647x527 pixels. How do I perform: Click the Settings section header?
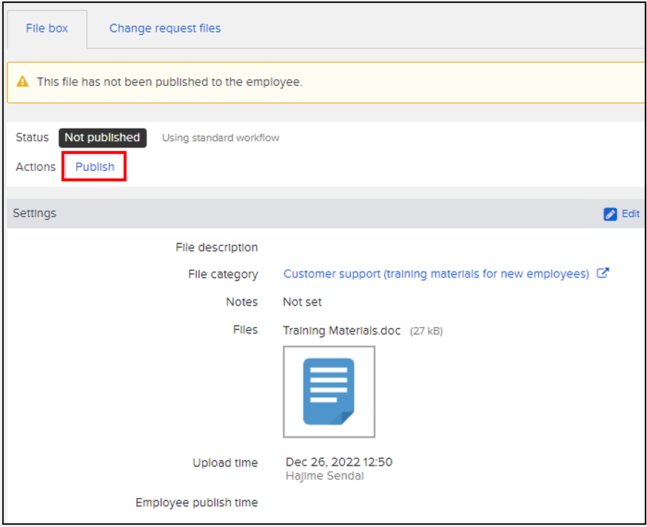point(35,213)
